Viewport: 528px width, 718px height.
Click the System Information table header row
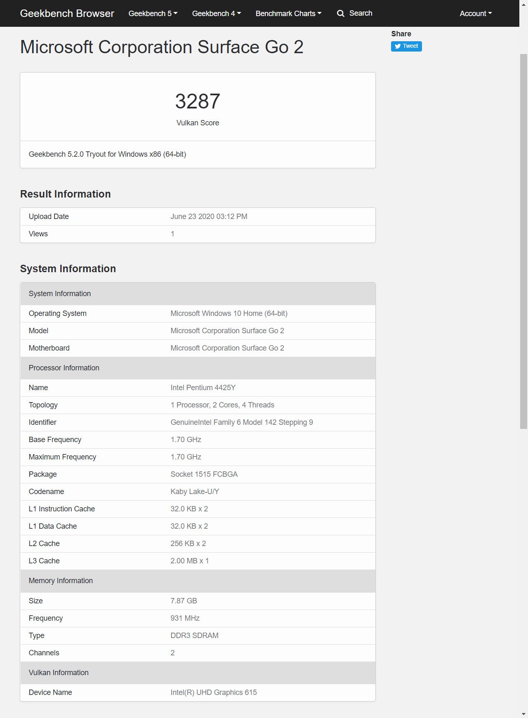[198, 294]
